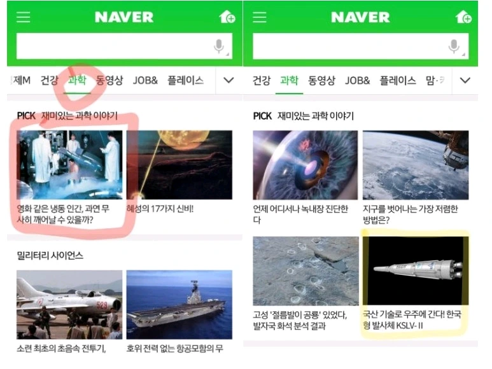The width and height of the screenshot is (492, 369).
Task: Open the hamburger menu in the right screen
Action: click(260, 17)
